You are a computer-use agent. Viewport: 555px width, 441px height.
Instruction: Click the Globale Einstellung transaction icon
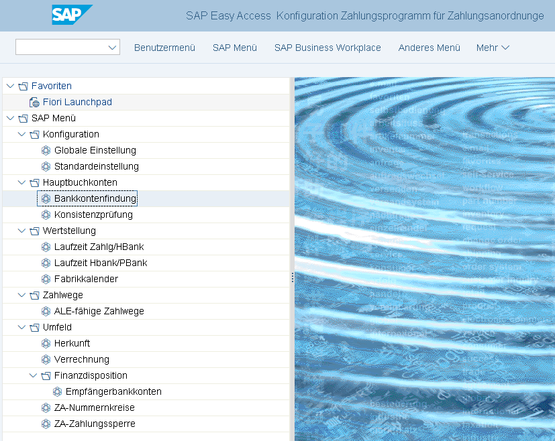click(x=46, y=151)
